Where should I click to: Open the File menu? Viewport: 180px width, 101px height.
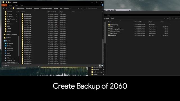(4, 5)
